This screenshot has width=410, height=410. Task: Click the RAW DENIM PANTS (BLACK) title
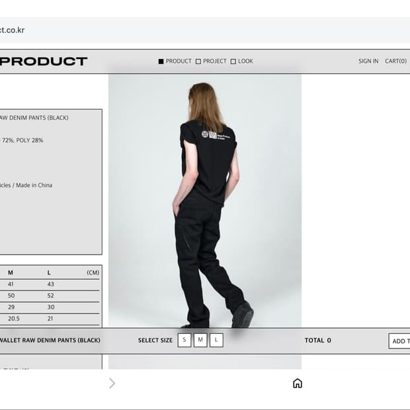34,118
